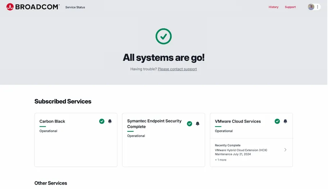Show '+ 1 more' maintenance items
The image size is (328, 189).
(220, 160)
